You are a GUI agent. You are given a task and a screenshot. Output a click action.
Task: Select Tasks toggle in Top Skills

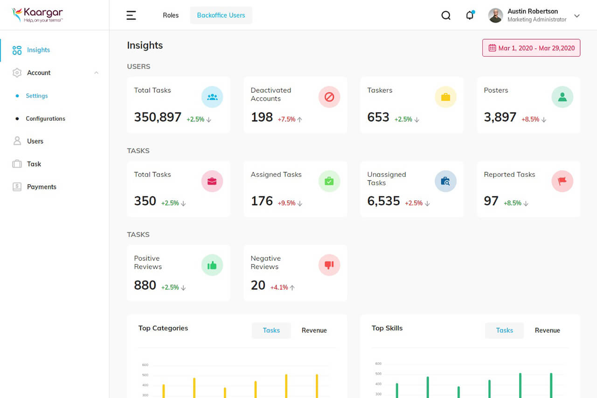coord(504,330)
